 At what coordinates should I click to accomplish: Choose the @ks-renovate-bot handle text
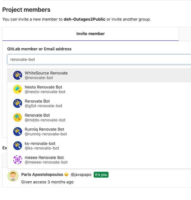[42, 148]
